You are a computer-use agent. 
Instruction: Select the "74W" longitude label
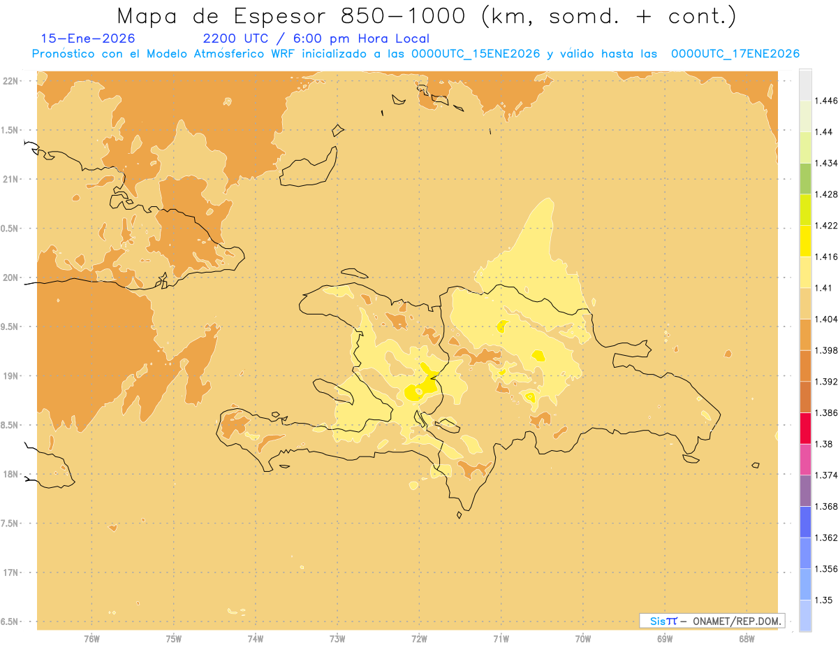(256, 639)
